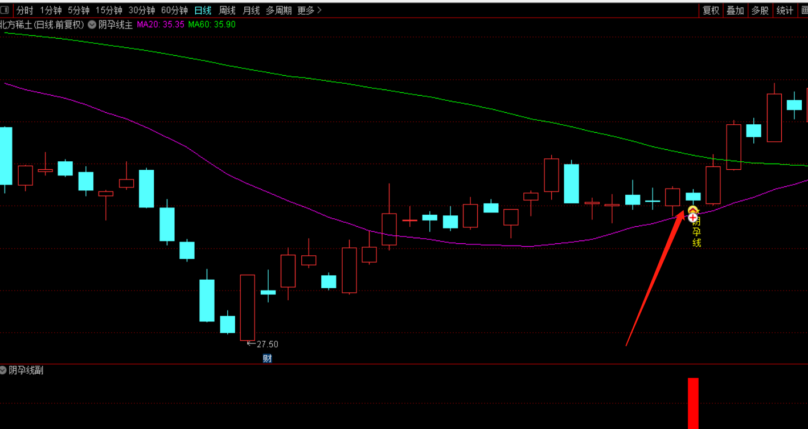
Task: Click the 叠加 overlay button
Action: (735, 10)
